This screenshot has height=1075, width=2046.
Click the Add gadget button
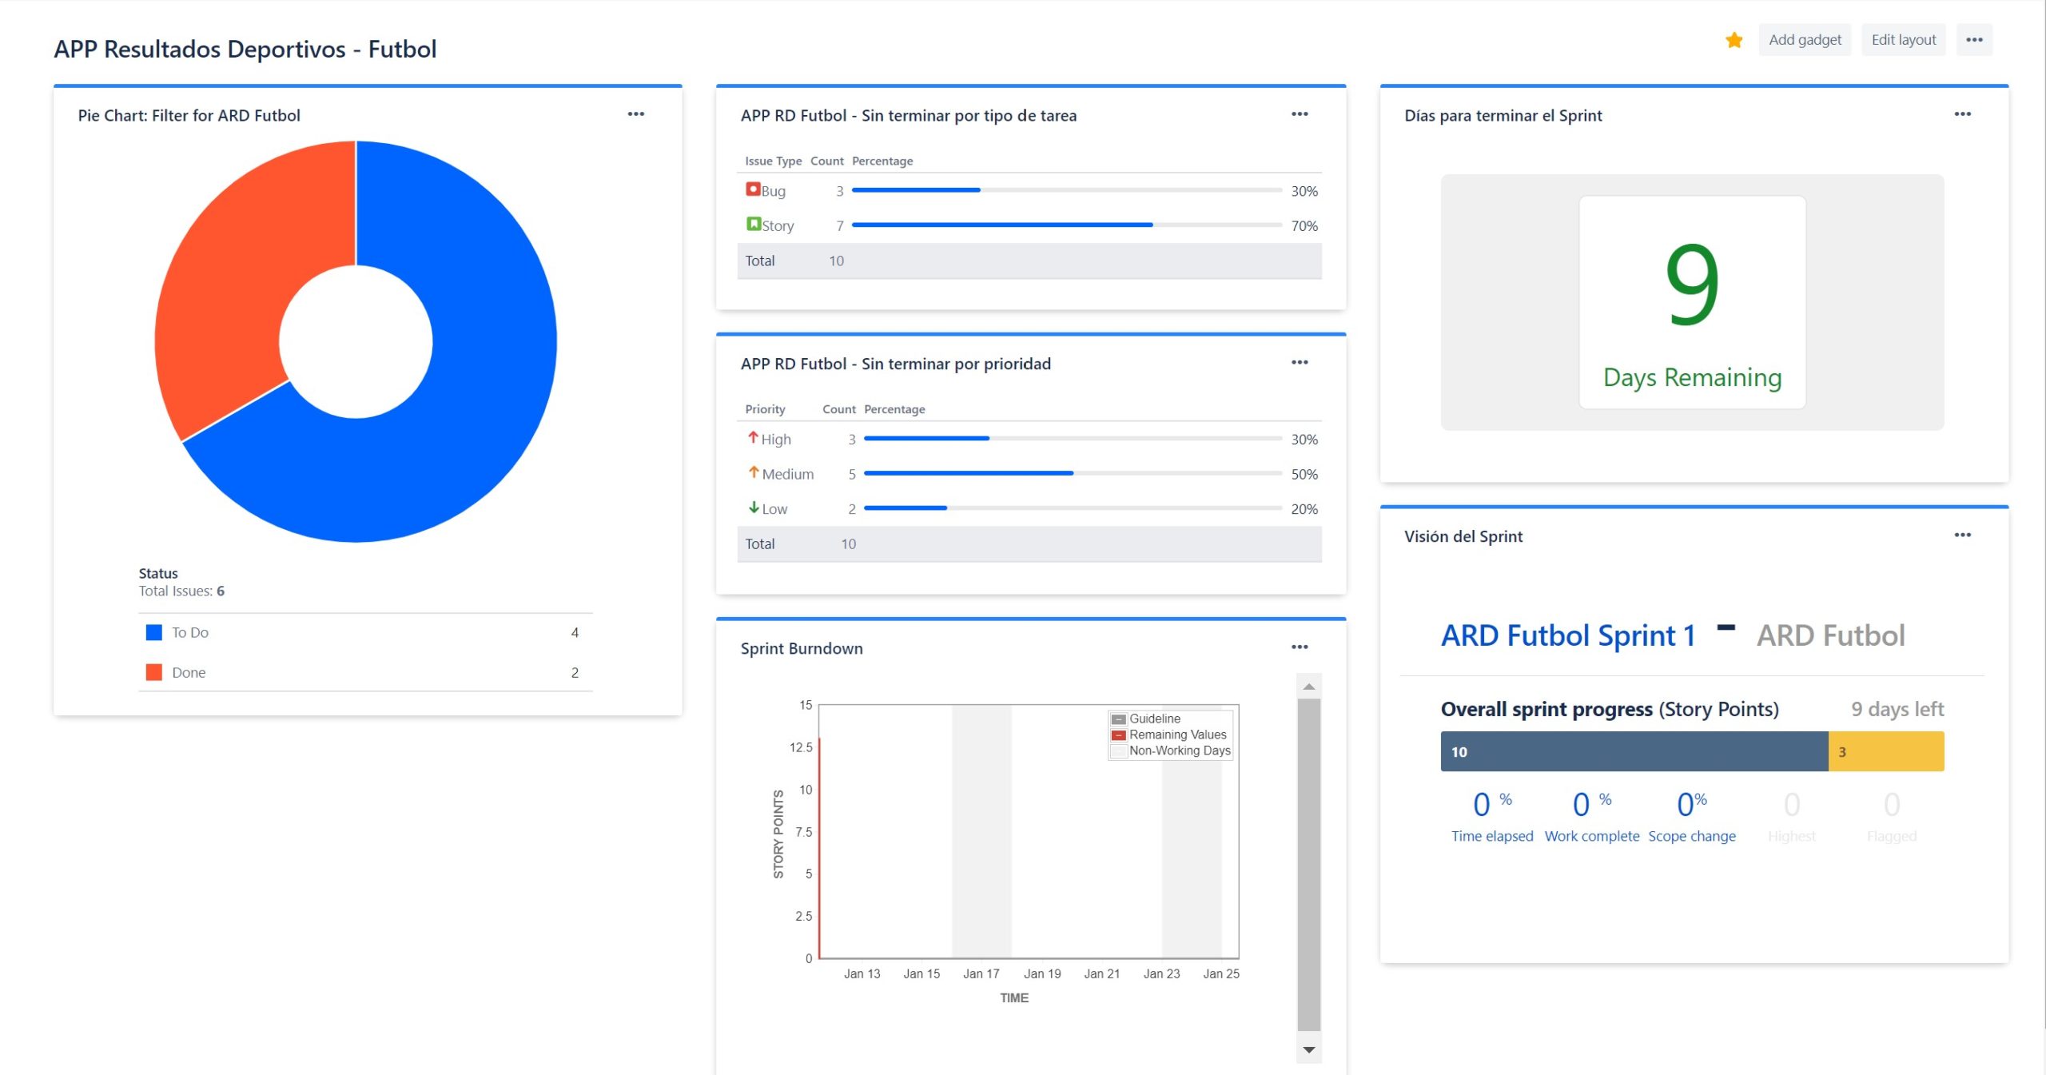1805,40
